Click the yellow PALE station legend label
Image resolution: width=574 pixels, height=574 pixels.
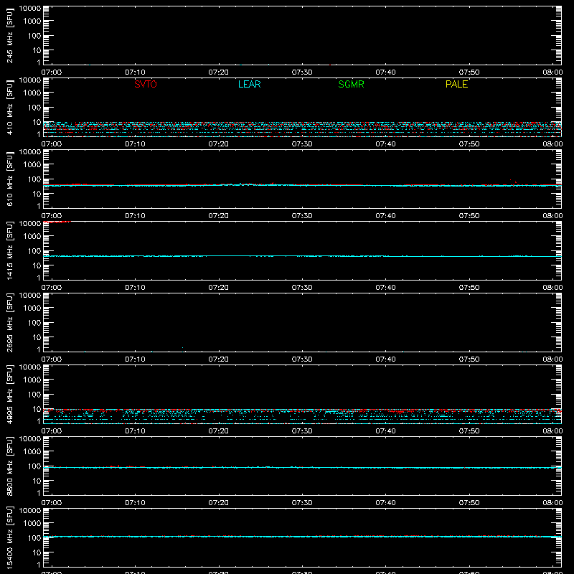[456, 84]
